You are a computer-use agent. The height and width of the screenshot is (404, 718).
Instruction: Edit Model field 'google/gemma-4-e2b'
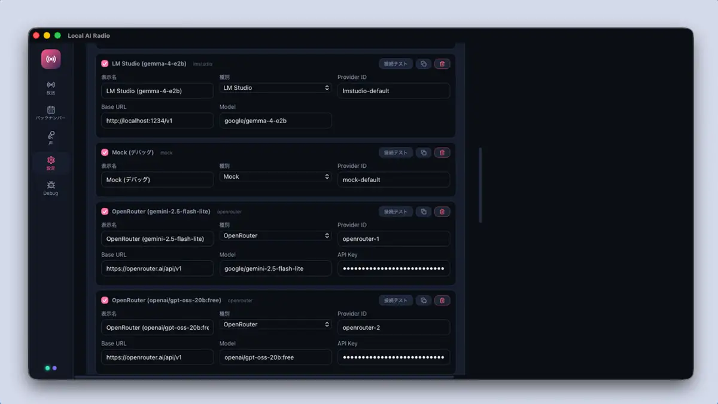pyautogui.click(x=275, y=121)
